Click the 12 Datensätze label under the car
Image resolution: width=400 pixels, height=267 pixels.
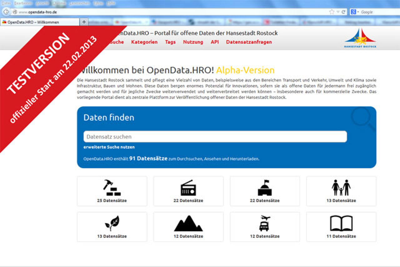pyautogui.click(x=265, y=236)
